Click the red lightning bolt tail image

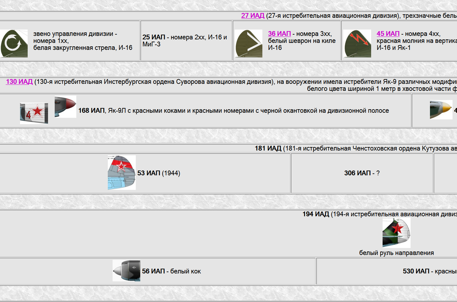click(x=357, y=44)
